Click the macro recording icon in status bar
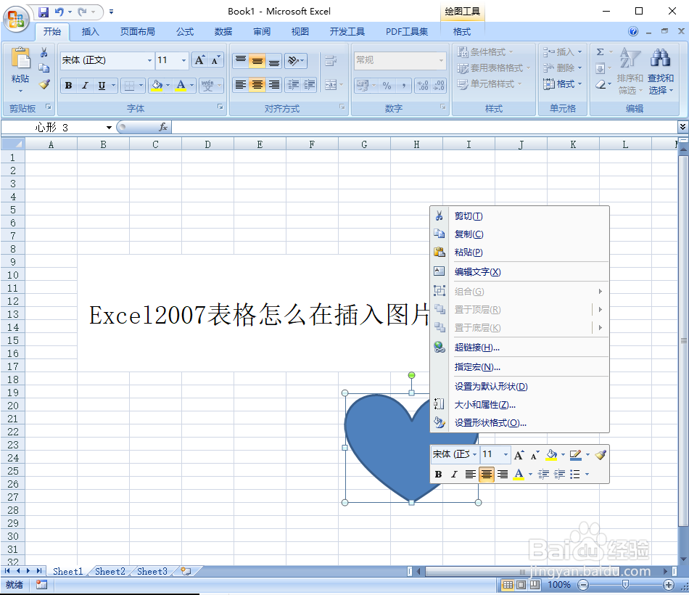Image resolution: width=689 pixels, height=595 pixels. [42, 584]
